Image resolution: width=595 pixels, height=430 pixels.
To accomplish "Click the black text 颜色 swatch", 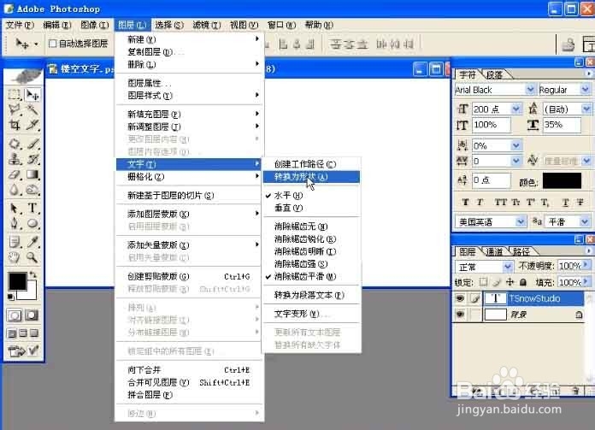I will [562, 181].
